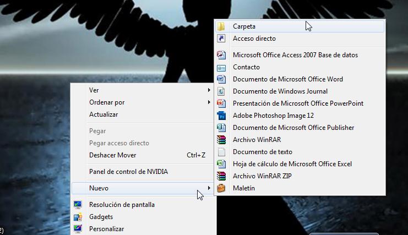This screenshot has width=408, height=235.
Task: Click the Documento de texto icon
Action: pos(221,152)
